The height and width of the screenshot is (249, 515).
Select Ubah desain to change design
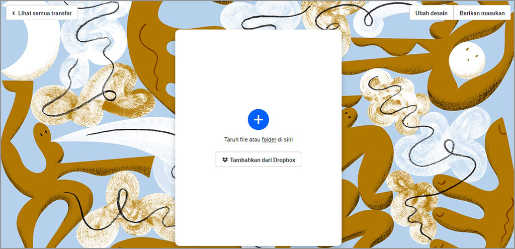(x=431, y=13)
